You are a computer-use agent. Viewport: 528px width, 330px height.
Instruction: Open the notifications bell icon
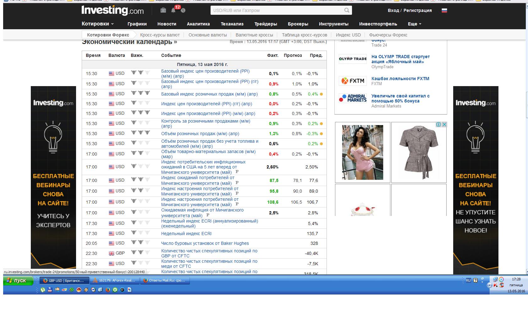pyautogui.click(x=173, y=10)
